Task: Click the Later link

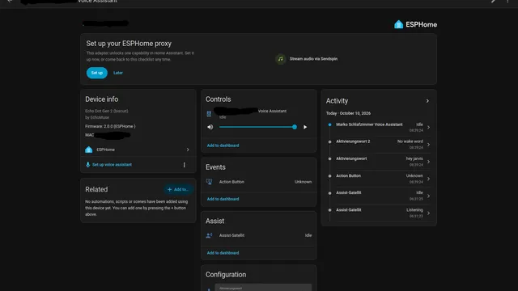Action: tap(118, 73)
